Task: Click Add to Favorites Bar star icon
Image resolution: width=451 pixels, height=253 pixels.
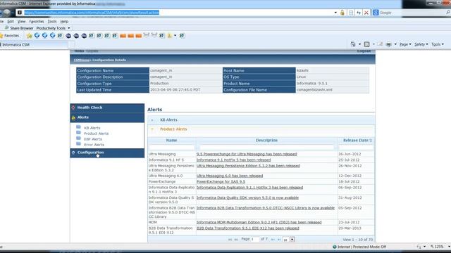Action: click(29, 36)
